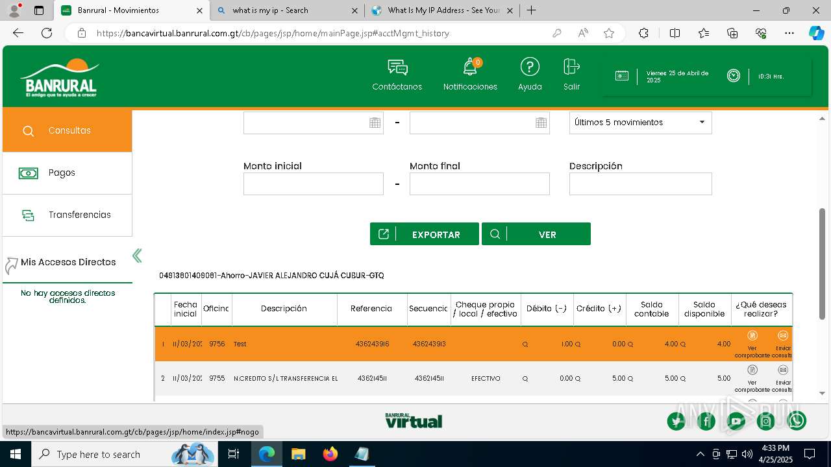
Task: Click the page vertical scrollbar thumb
Action: click(822, 263)
